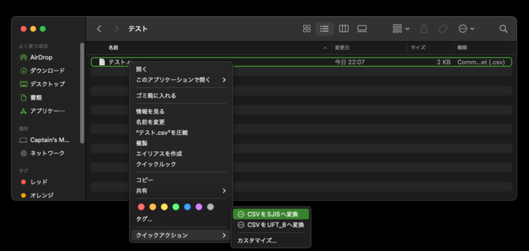
Task: Select CSVをUFT_8へ変換 quick action
Action: pos(271,225)
